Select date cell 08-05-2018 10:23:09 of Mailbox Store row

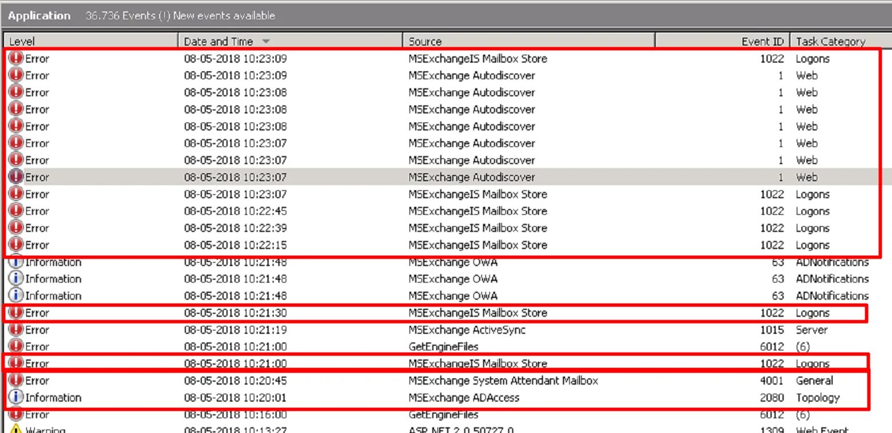pyautogui.click(x=236, y=59)
